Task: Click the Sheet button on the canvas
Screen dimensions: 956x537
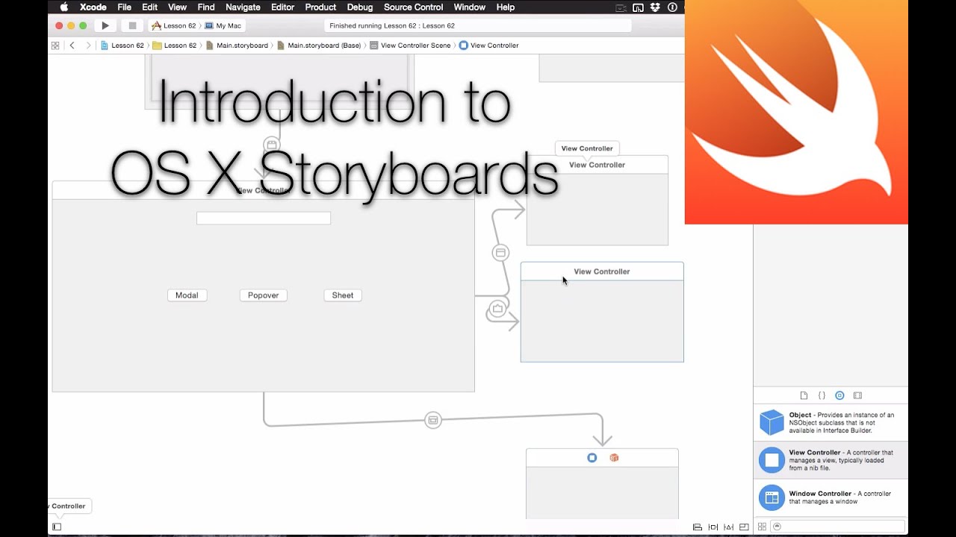Action: tap(343, 295)
